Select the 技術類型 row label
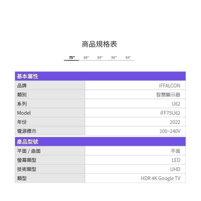The height and width of the screenshot is (201, 201). click(x=27, y=169)
